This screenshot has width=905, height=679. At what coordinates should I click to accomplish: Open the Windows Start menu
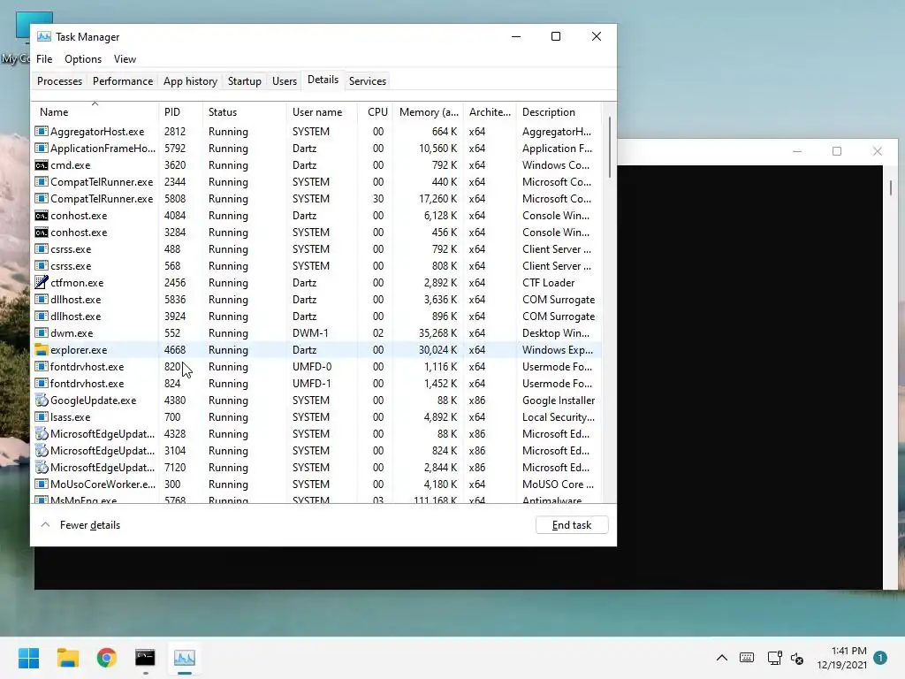pyautogui.click(x=28, y=658)
